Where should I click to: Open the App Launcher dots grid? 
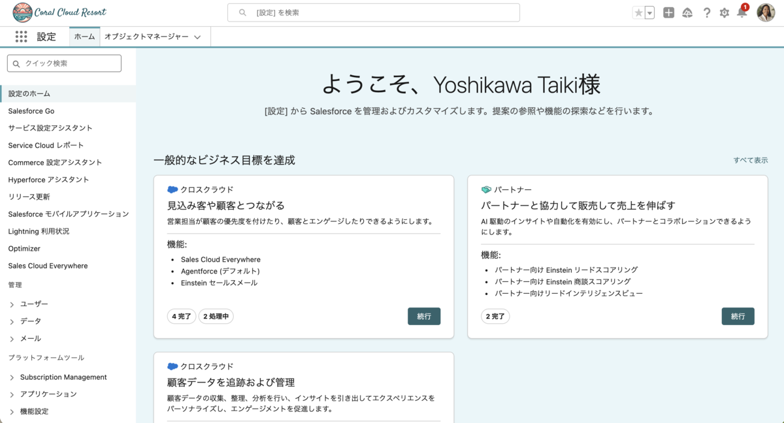(21, 37)
